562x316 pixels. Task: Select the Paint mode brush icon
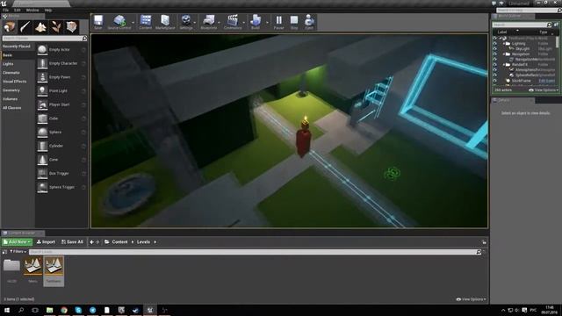[25, 27]
